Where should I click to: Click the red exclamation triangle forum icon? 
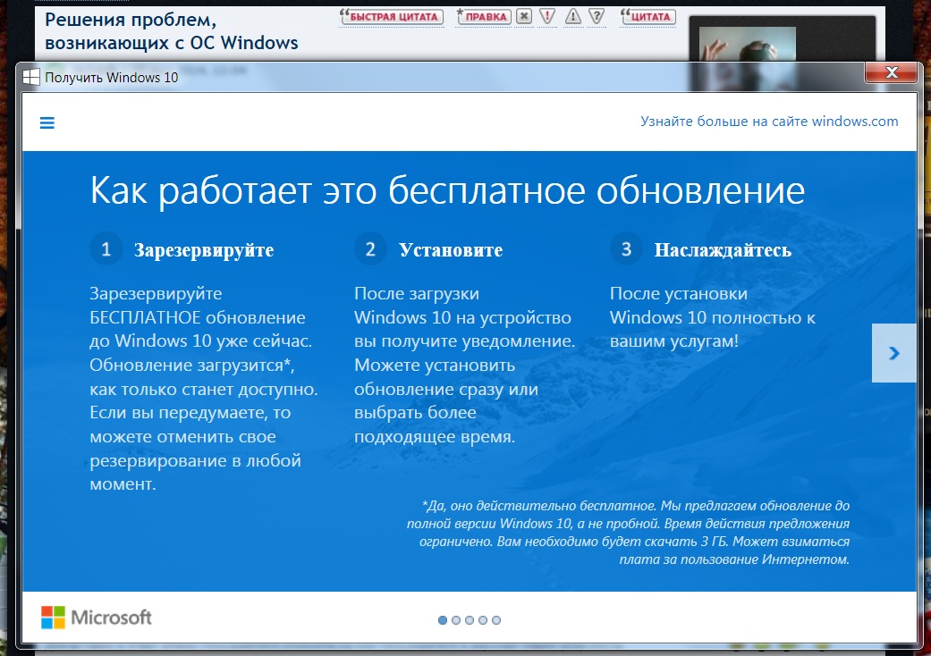click(548, 16)
